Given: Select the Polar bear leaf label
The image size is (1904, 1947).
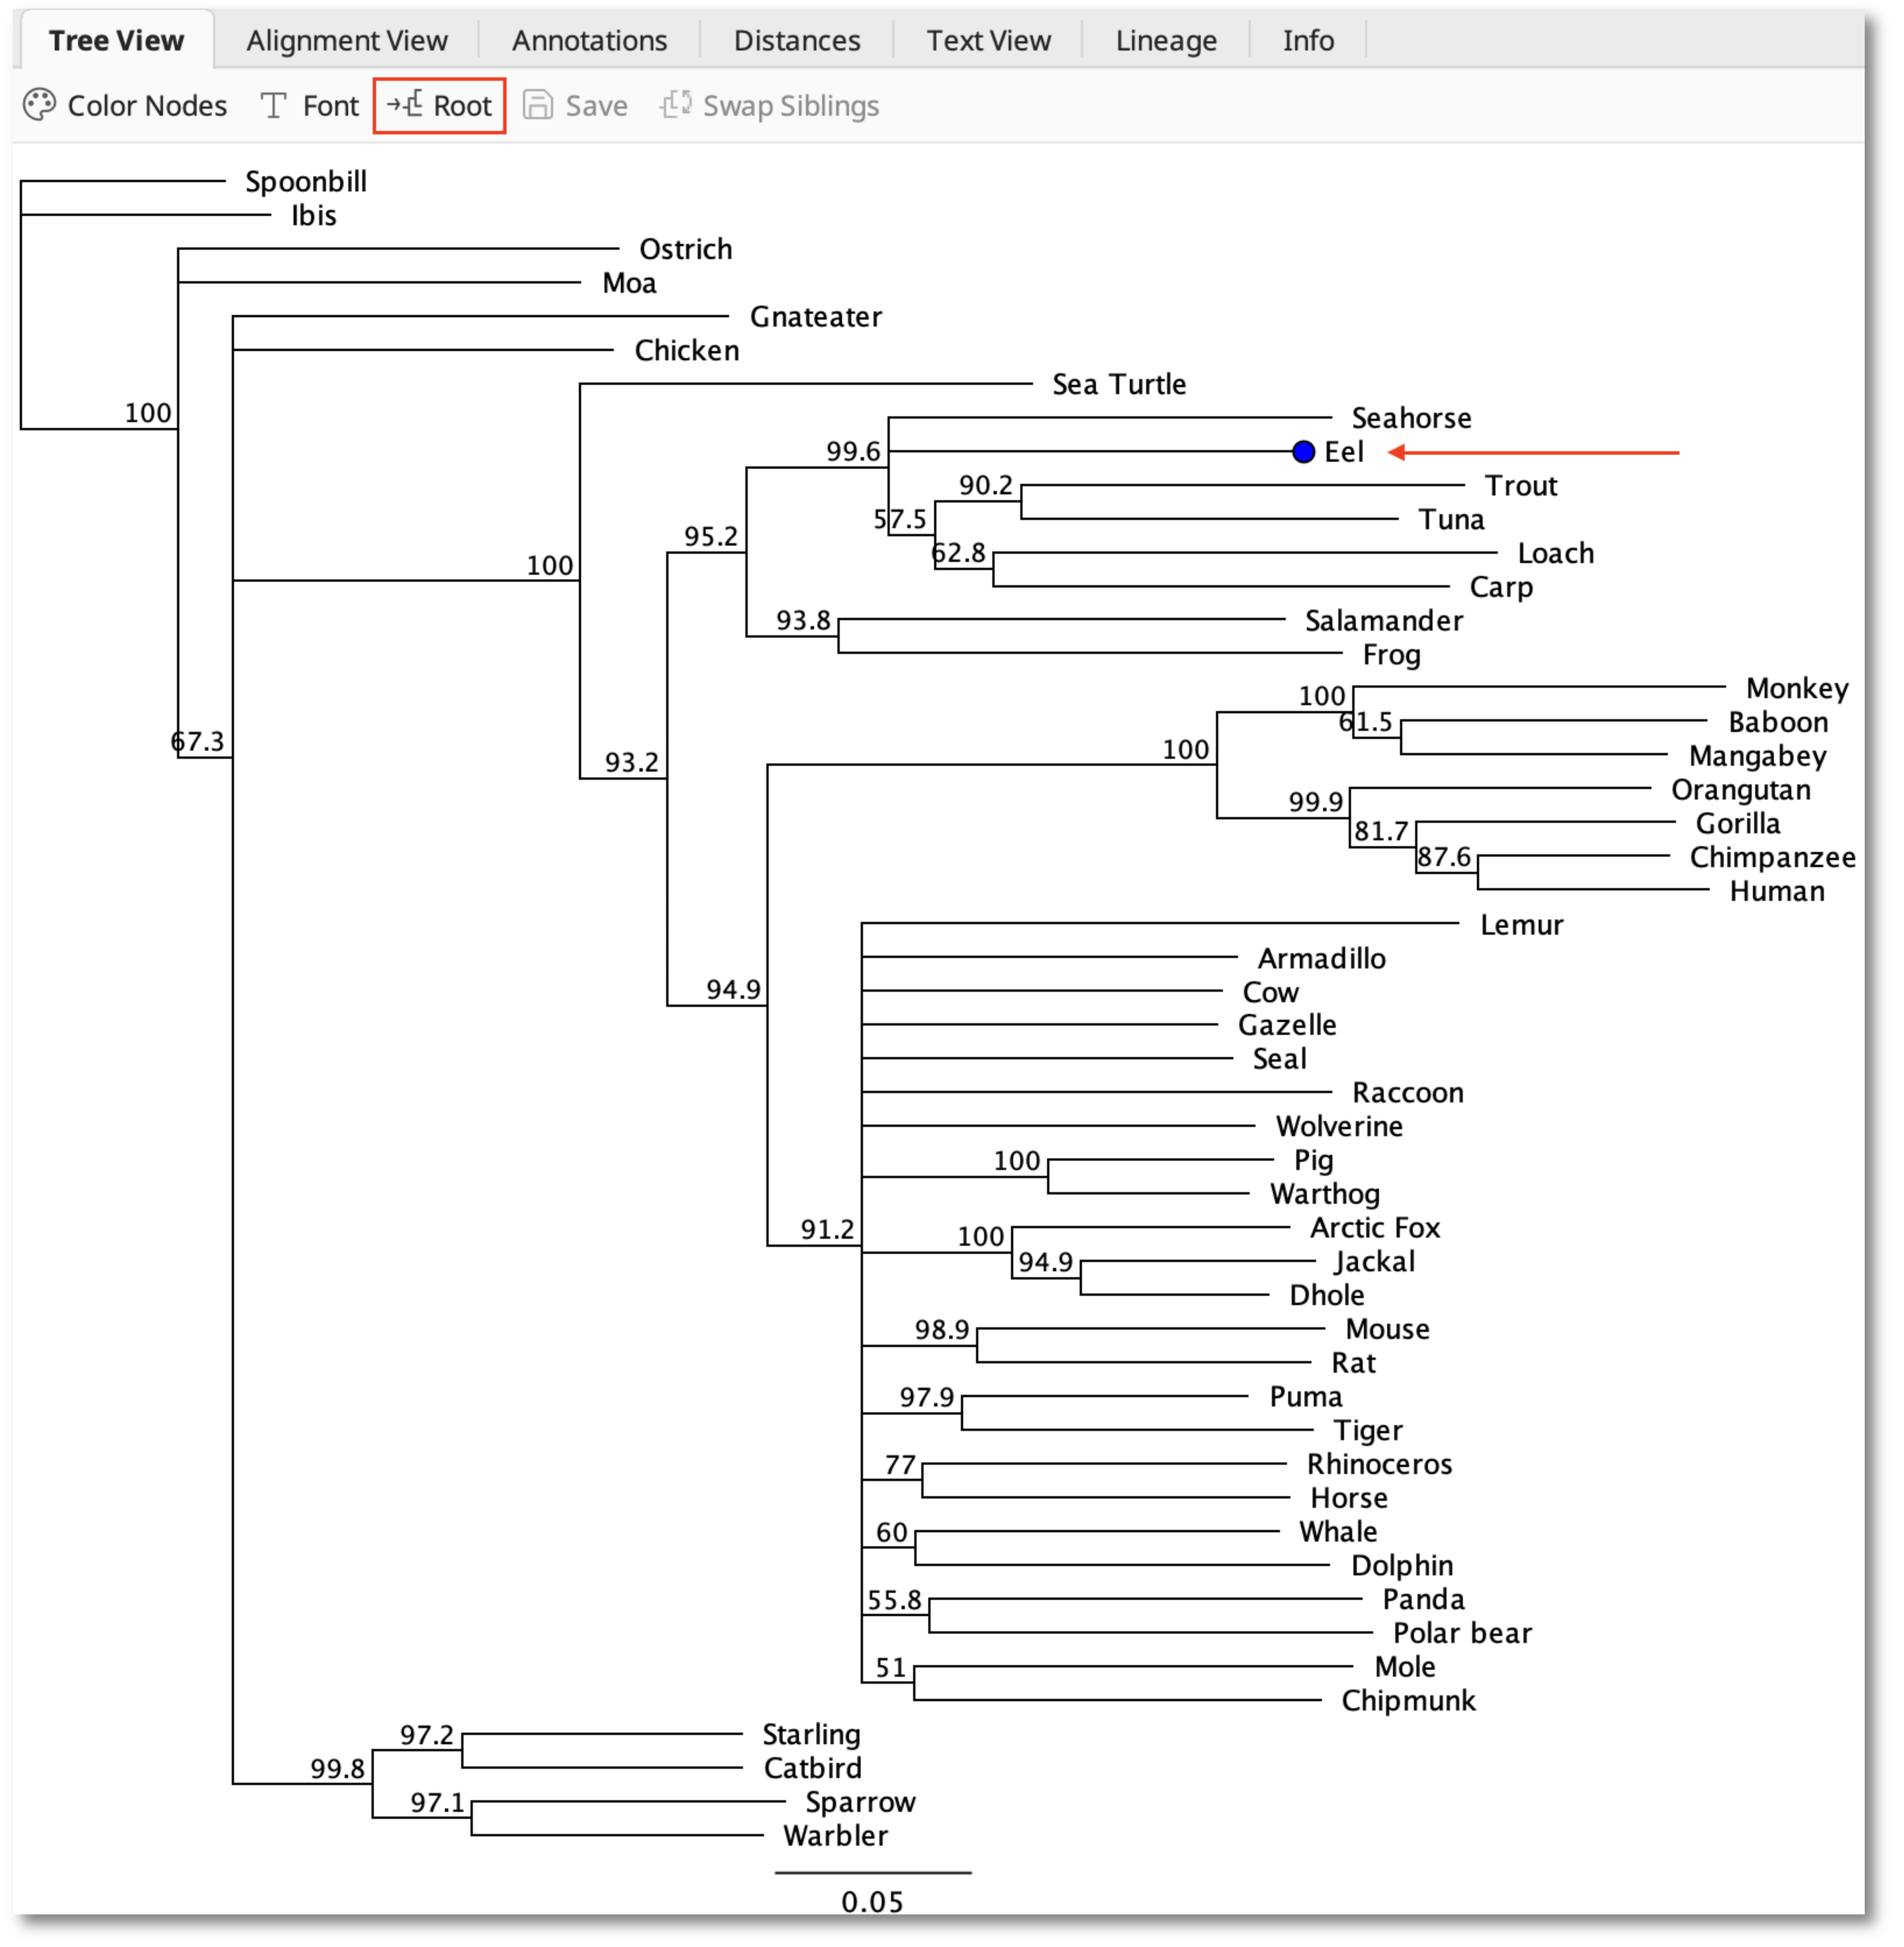Looking at the screenshot, I should click(1463, 1634).
